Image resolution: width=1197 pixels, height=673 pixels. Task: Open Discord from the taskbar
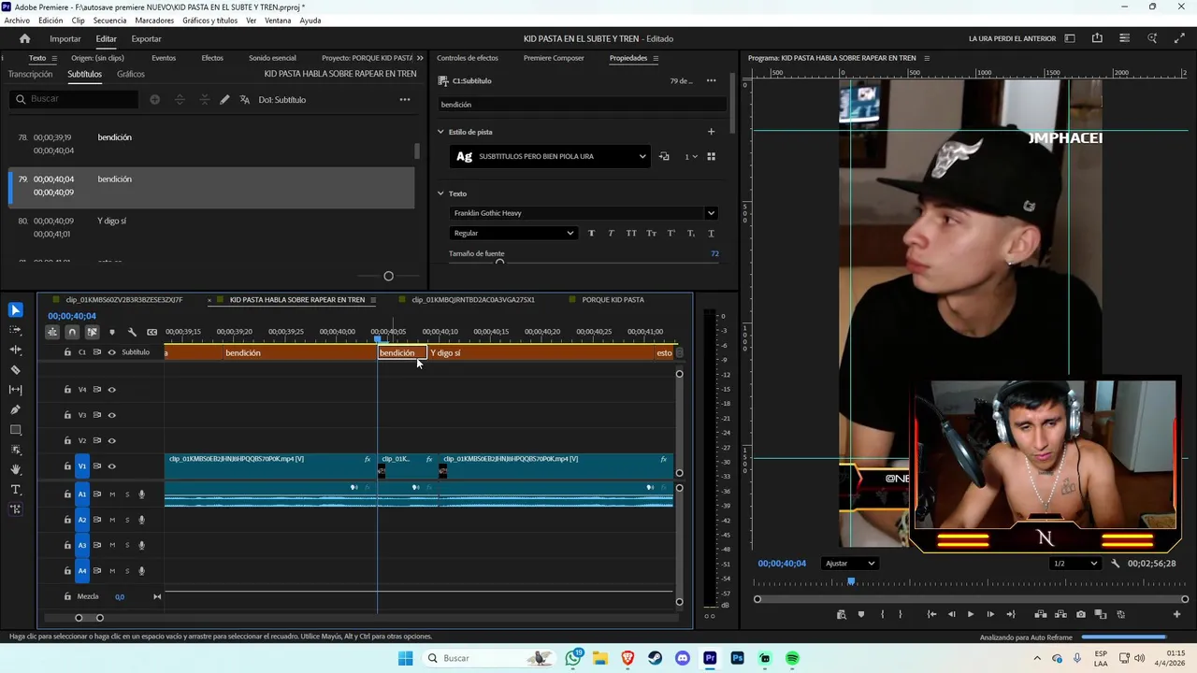point(683,658)
